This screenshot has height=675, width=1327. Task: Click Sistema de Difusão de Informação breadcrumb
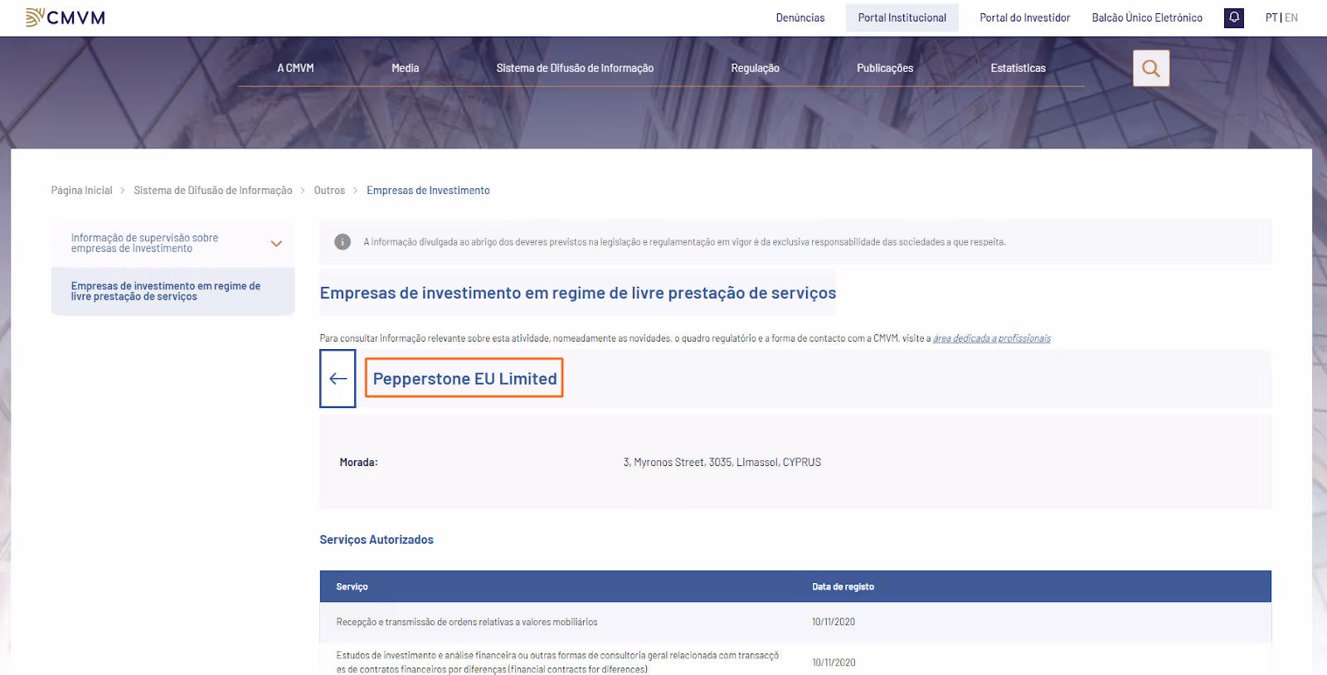(213, 191)
